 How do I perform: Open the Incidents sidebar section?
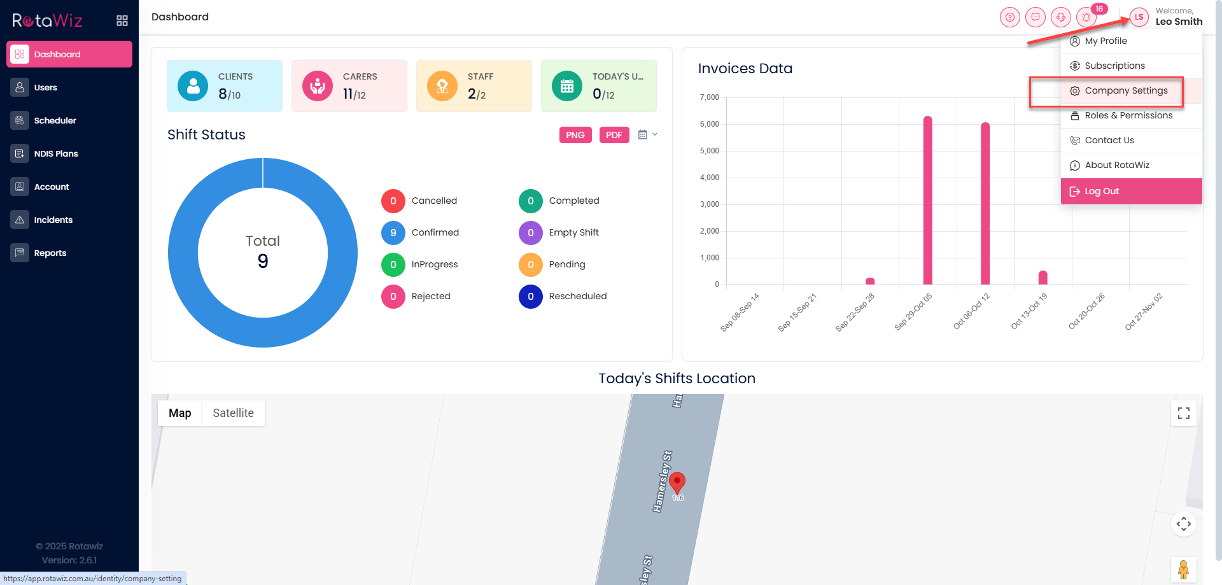(53, 220)
